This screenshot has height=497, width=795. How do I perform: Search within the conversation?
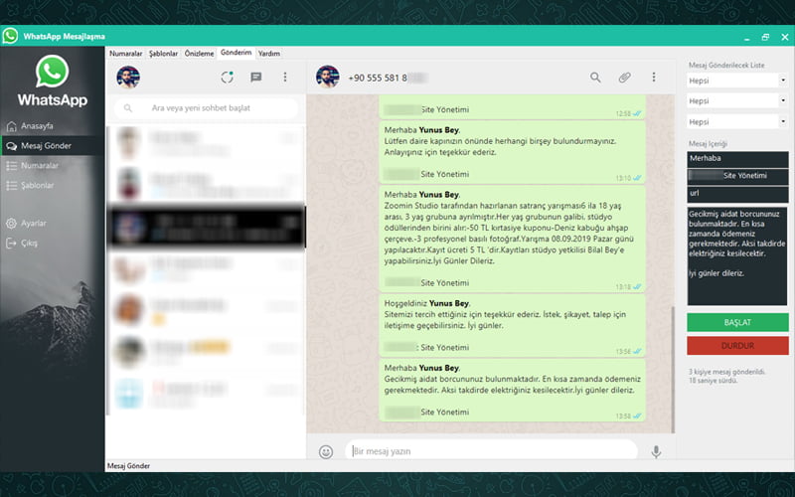pos(595,78)
